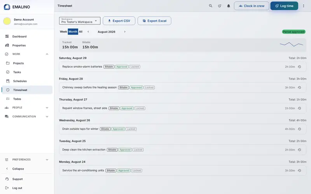
Task: Click the Projects folder icon
Action: pyautogui.click(x=8, y=63)
